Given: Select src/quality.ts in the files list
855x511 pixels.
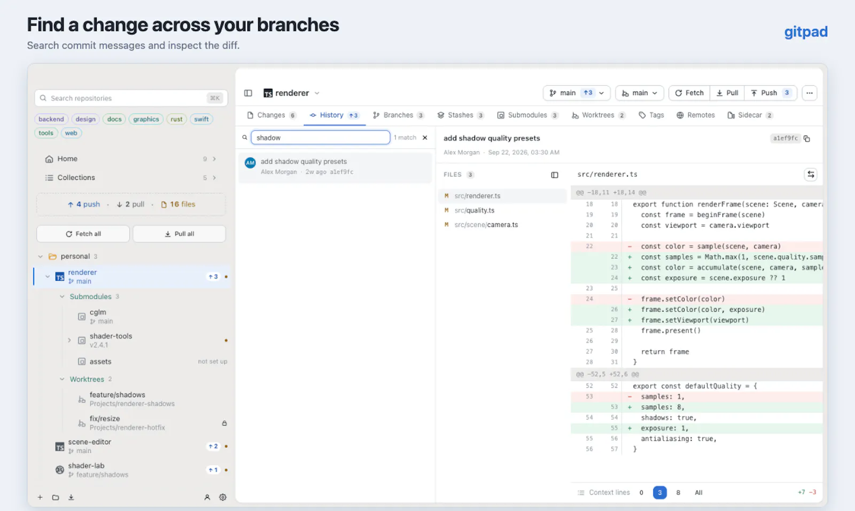Looking at the screenshot, I should coord(502,210).
